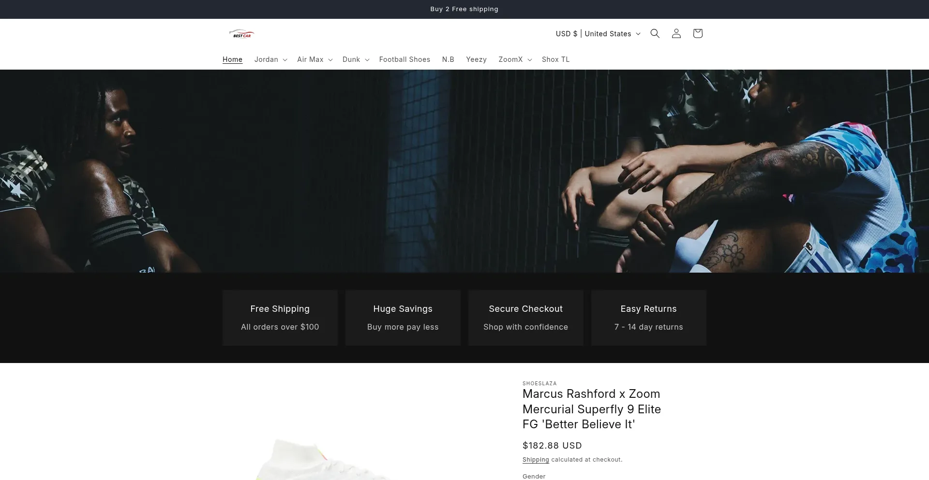The height and width of the screenshot is (480, 929).
Task: Click the Buy 2 Free shipping announcement bar
Action: [x=464, y=9]
